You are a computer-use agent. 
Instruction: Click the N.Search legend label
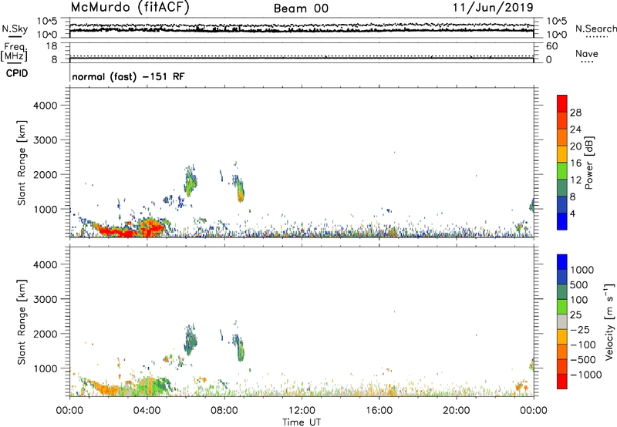coord(595,29)
